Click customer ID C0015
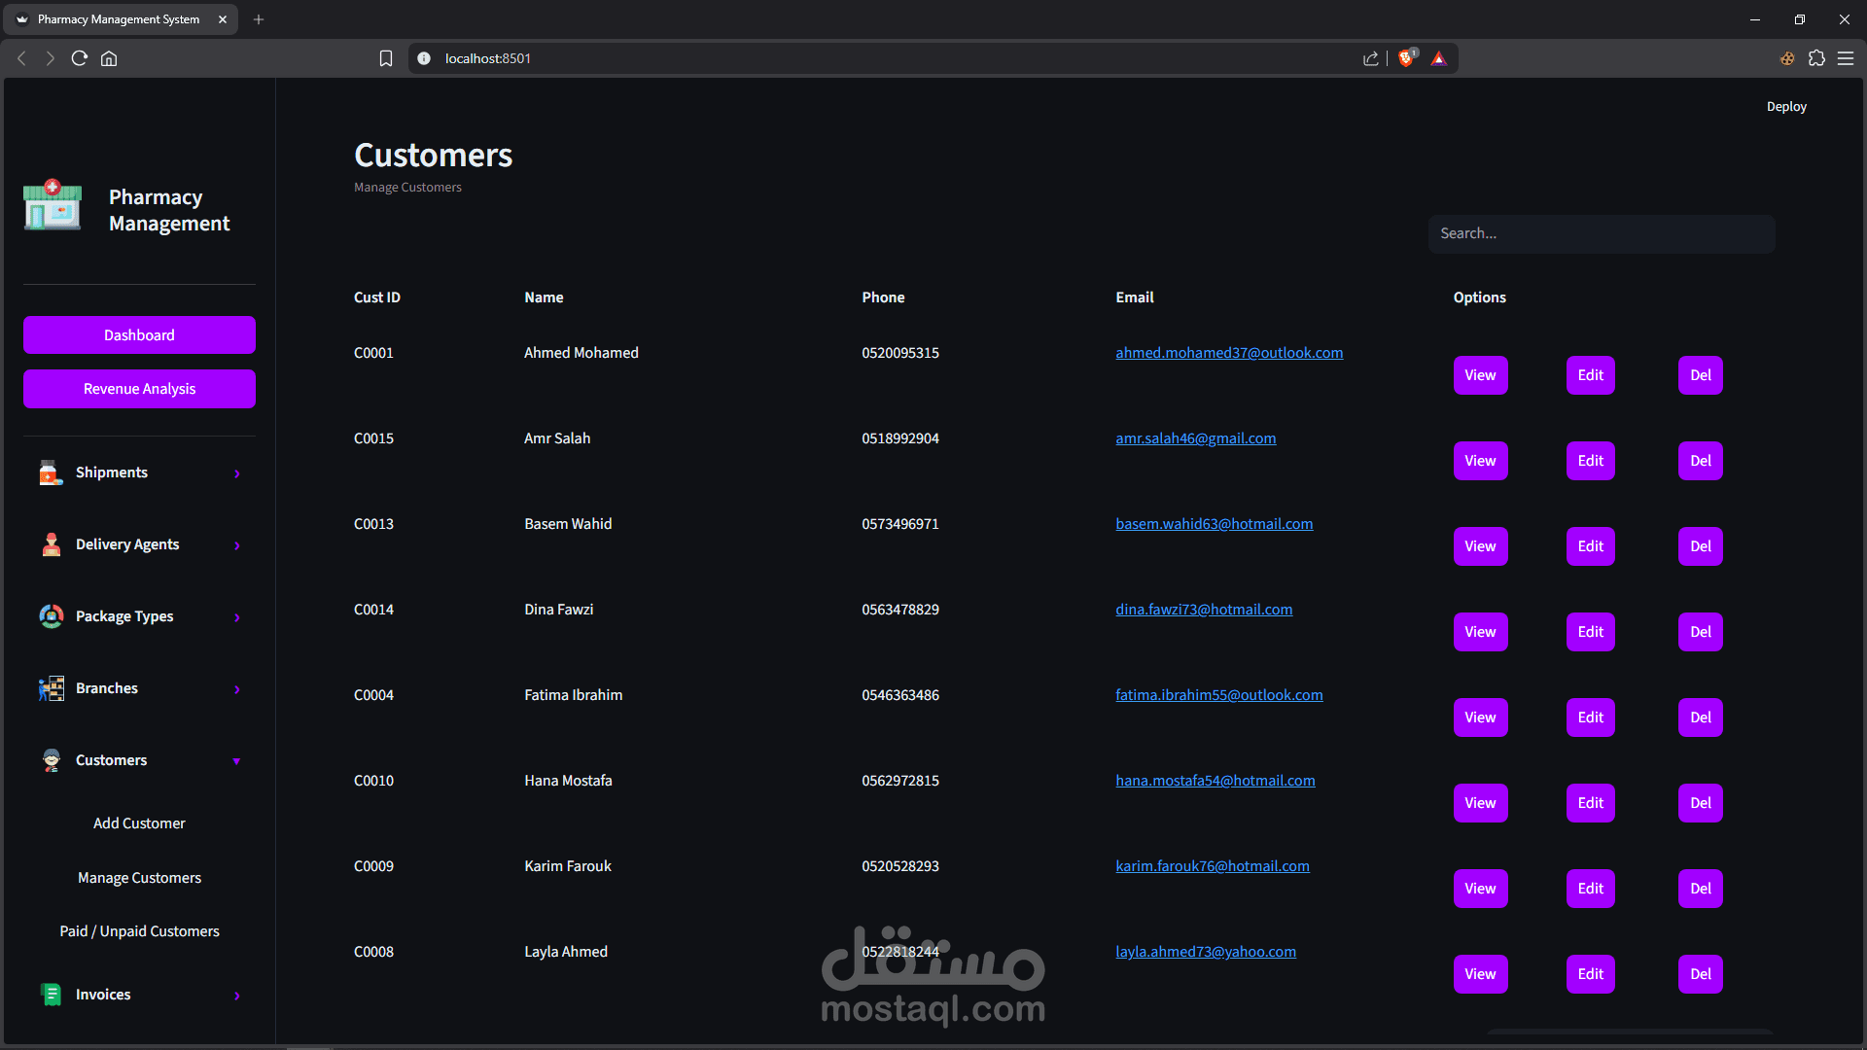The height and width of the screenshot is (1050, 1867). [x=373, y=438]
